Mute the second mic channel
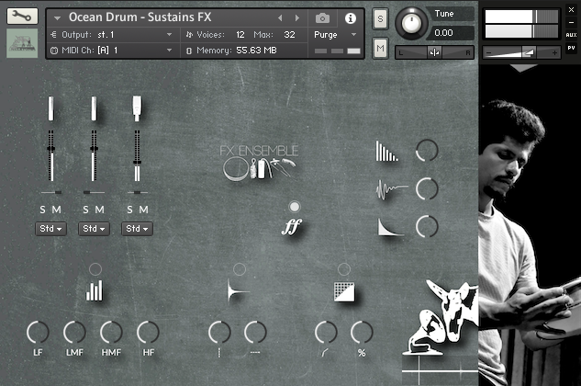The height and width of the screenshot is (386, 581). [x=99, y=210]
